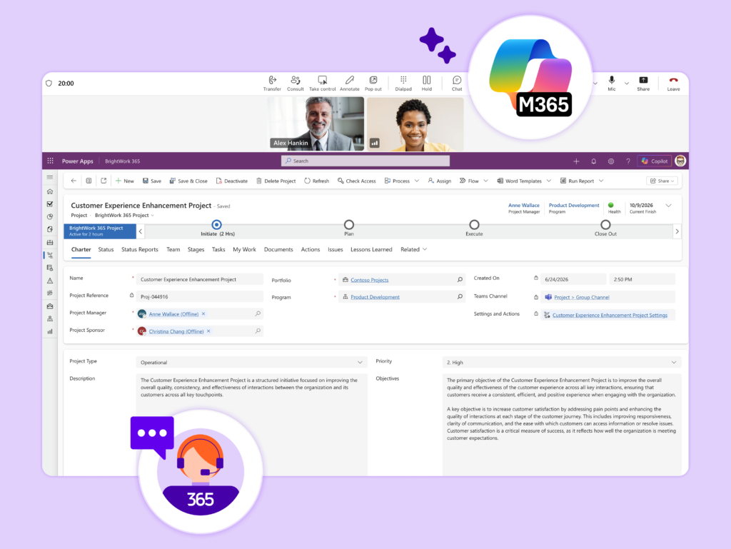The image size is (731, 549).
Task: Open the Lessons Learned tab
Action: click(x=371, y=249)
